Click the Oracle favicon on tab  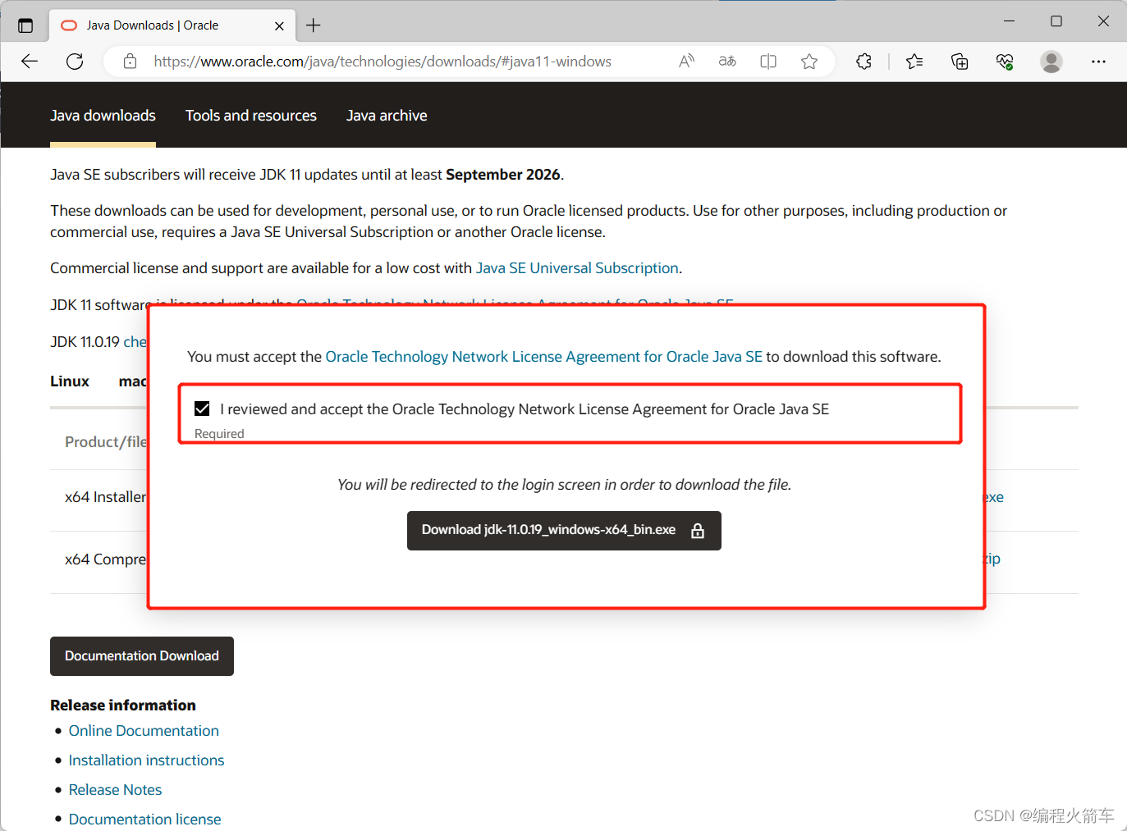pos(69,25)
